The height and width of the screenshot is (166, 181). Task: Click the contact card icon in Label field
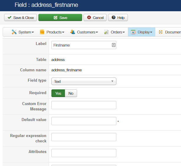point(114,45)
